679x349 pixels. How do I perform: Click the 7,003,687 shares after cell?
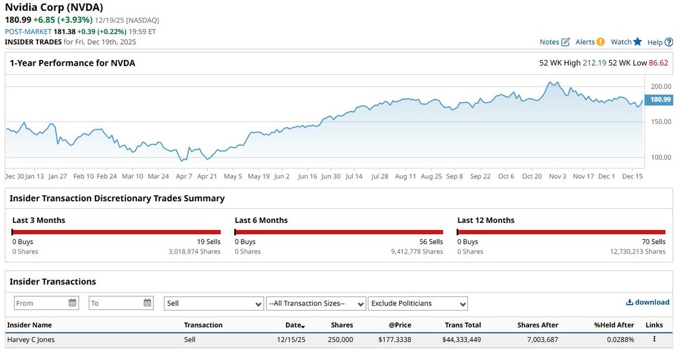click(x=542, y=340)
